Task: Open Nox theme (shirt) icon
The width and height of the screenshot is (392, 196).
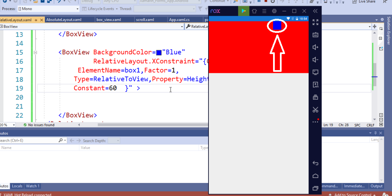Action: [x=254, y=11]
